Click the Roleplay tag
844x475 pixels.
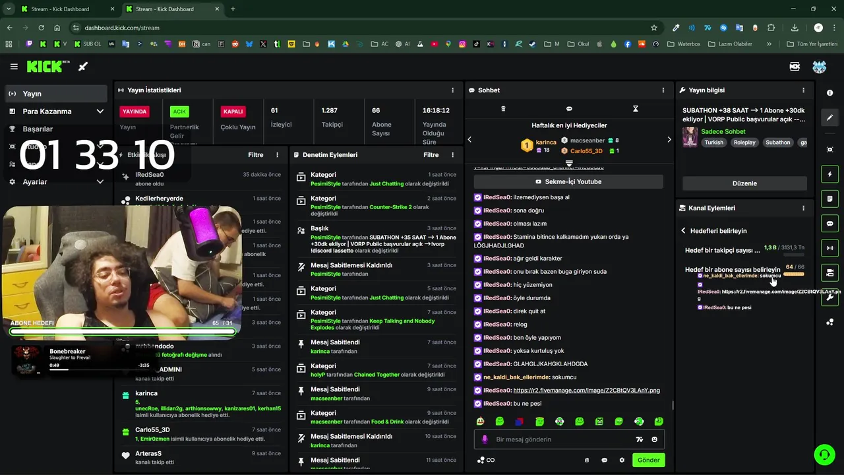click(744, 142)
